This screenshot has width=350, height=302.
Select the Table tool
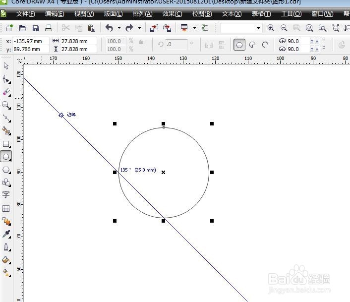coord(6,208)
